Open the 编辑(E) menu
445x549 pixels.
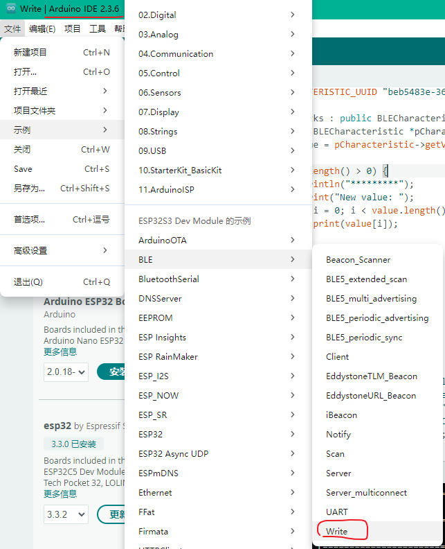42,28
